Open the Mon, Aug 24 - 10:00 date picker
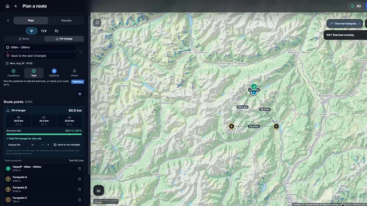The image size is (367, 206). coord(19,63)
